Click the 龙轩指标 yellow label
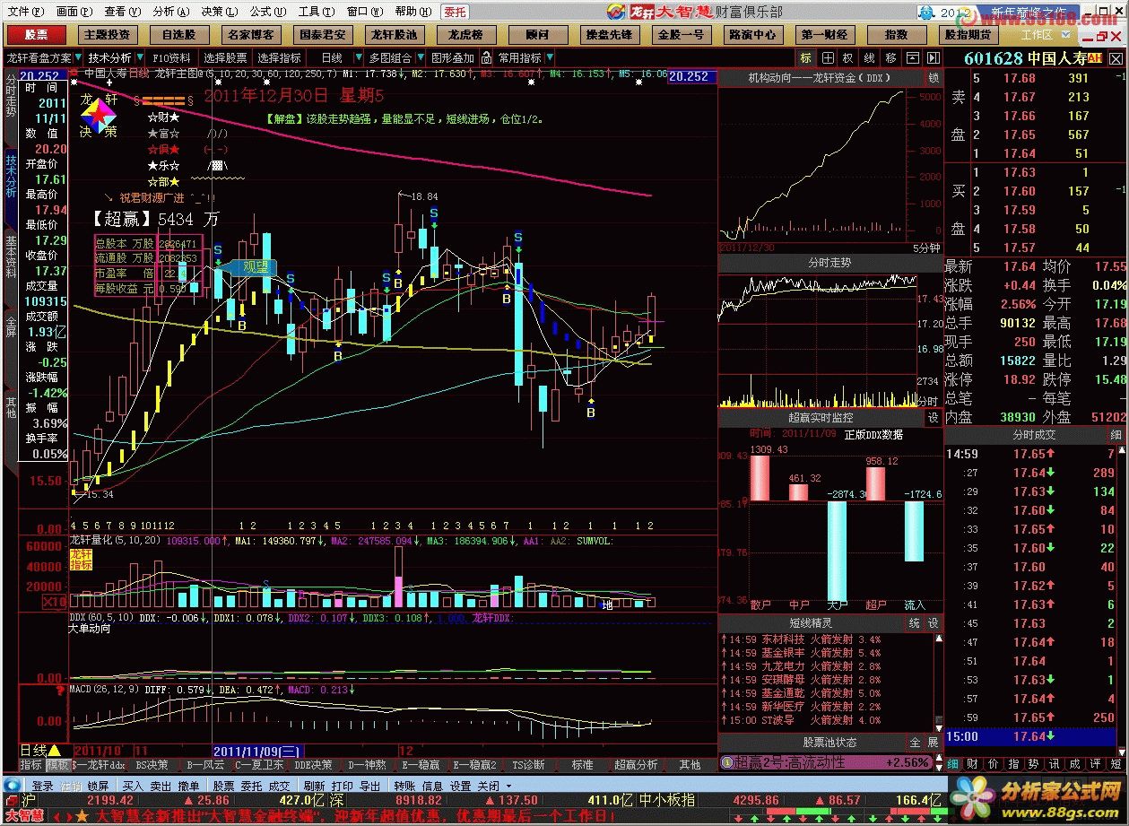Viewport: 1129px width, 826px height. [81, 560]
